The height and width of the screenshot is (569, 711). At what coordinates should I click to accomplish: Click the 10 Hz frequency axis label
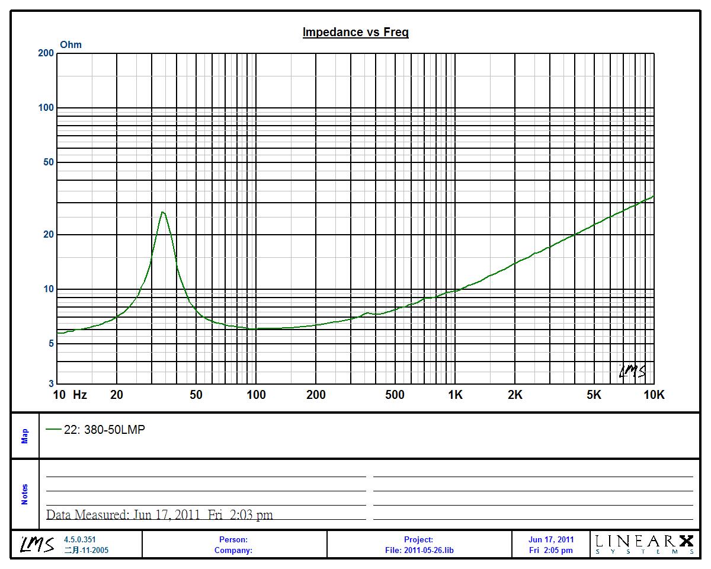(70, 395)
